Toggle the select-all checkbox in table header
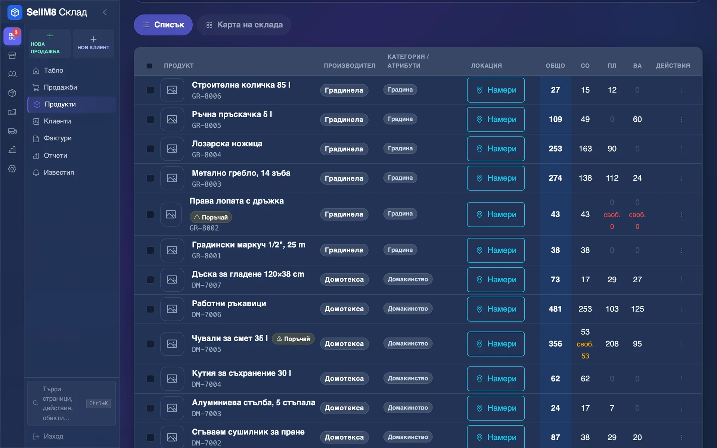Screen dimensions: 717x448 coord(149,66)
